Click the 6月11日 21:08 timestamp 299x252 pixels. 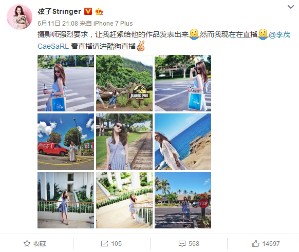58,24
